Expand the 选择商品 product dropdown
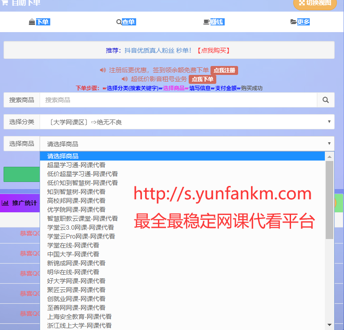Image resolution: width=344 pixels, height=330 pixels. (186, 144)
